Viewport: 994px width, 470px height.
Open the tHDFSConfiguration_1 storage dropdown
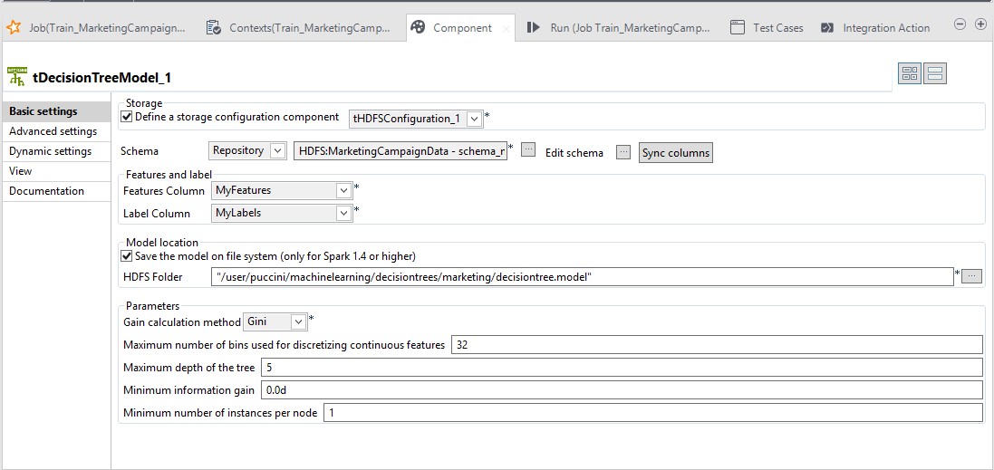(475, 119)
